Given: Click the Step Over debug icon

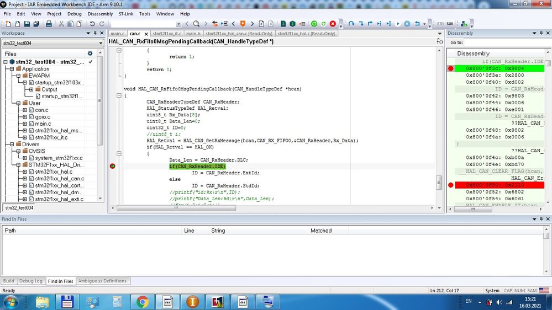Looking at the screenshot, I should click(x=351, y=24).
